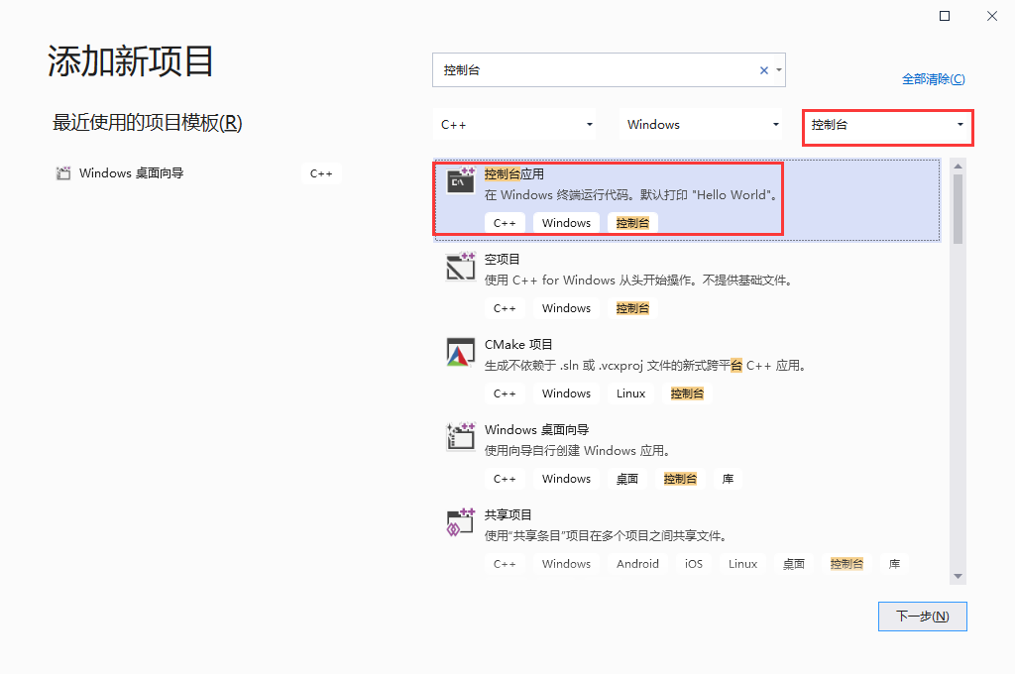Click the 桌面 tag under Windows 桌面向导
The height and width of the screenshot is (674, 1015).
(x=627, y=478)
